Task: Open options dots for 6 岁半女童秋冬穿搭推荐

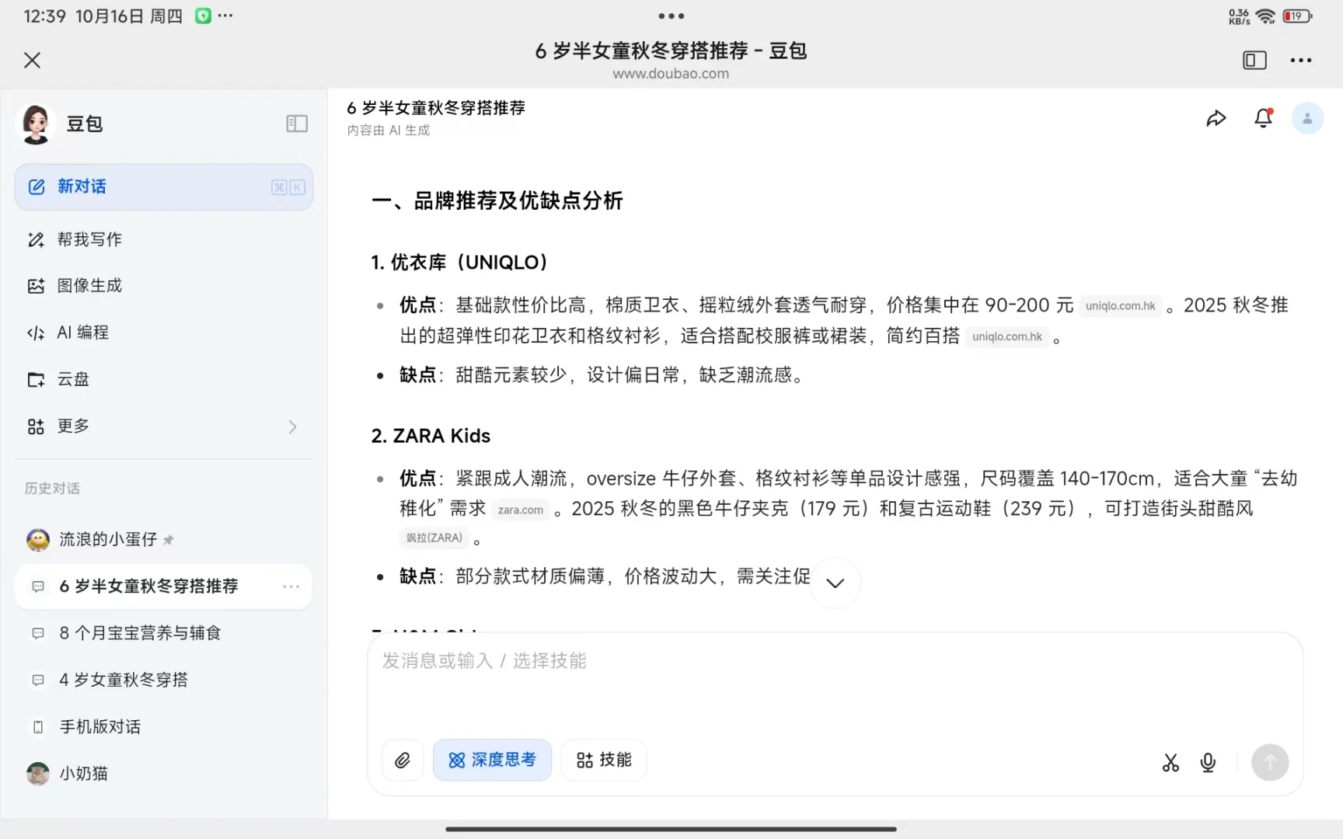Action: click(x=291, y=587)
